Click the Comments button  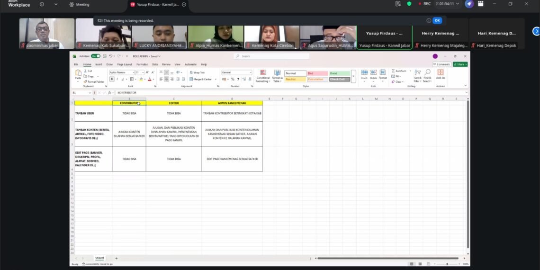point(441,64)
